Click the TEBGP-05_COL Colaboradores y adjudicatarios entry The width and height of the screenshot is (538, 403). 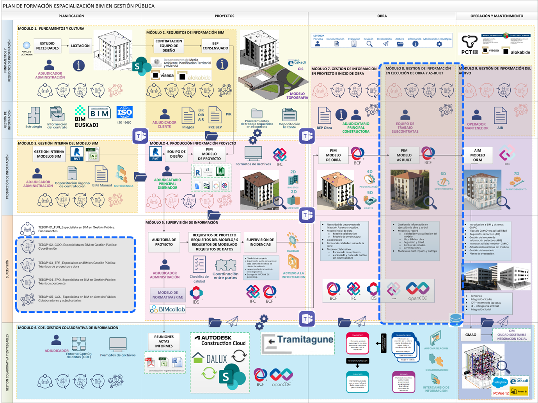[68, 299]
